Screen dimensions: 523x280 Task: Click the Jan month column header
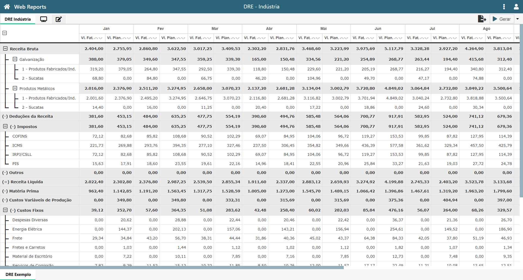[x=106, y=29]
